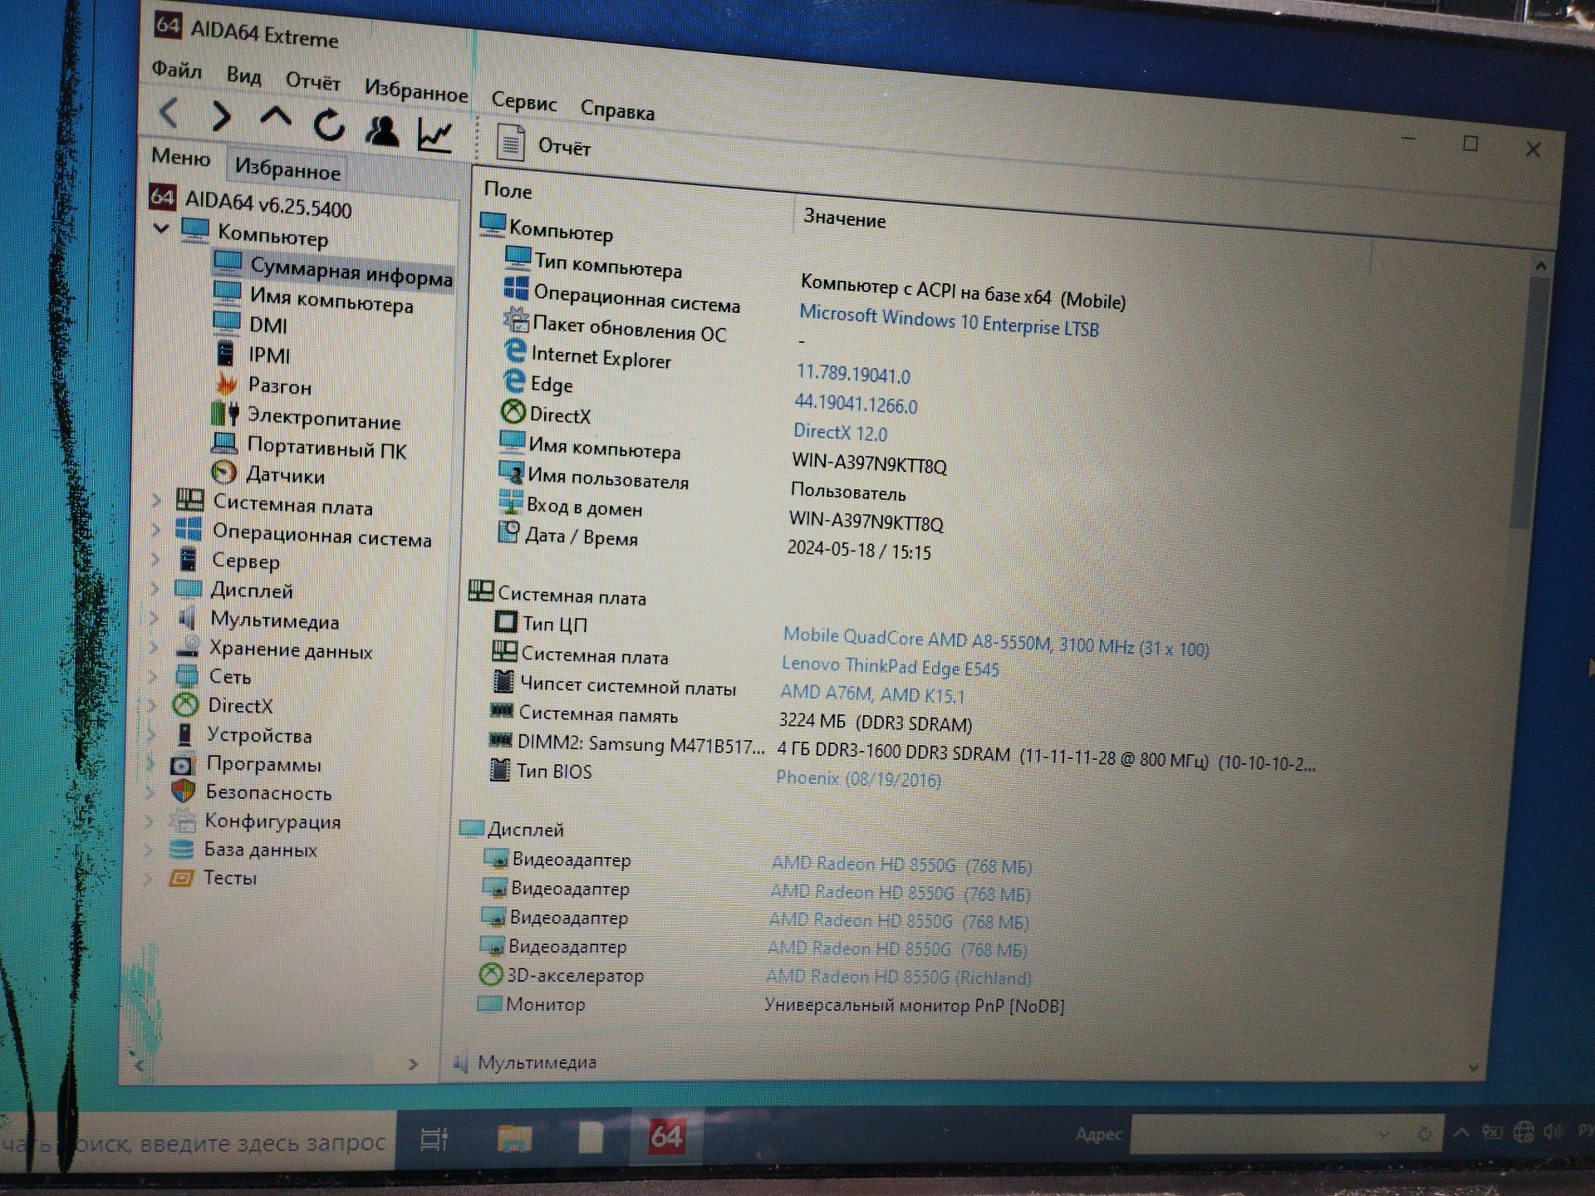This screenshot has height=1196, width=1595.
Task: Click the Программы sidebar icon
Action: pos(182,764)
